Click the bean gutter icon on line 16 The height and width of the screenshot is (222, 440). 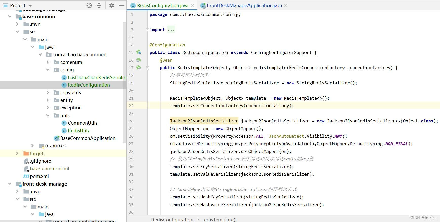(x=139, y=60)
